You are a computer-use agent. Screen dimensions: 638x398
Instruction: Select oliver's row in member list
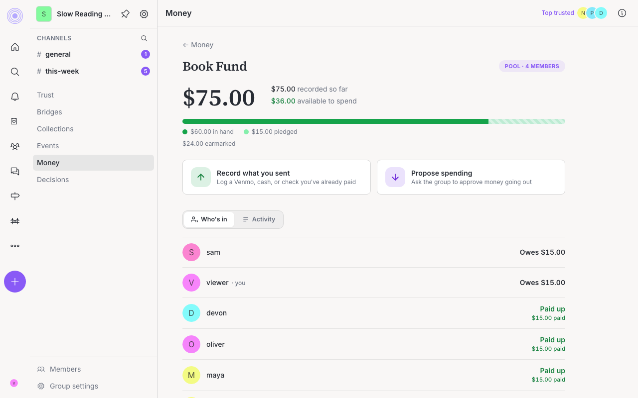[x=374, y=344]
